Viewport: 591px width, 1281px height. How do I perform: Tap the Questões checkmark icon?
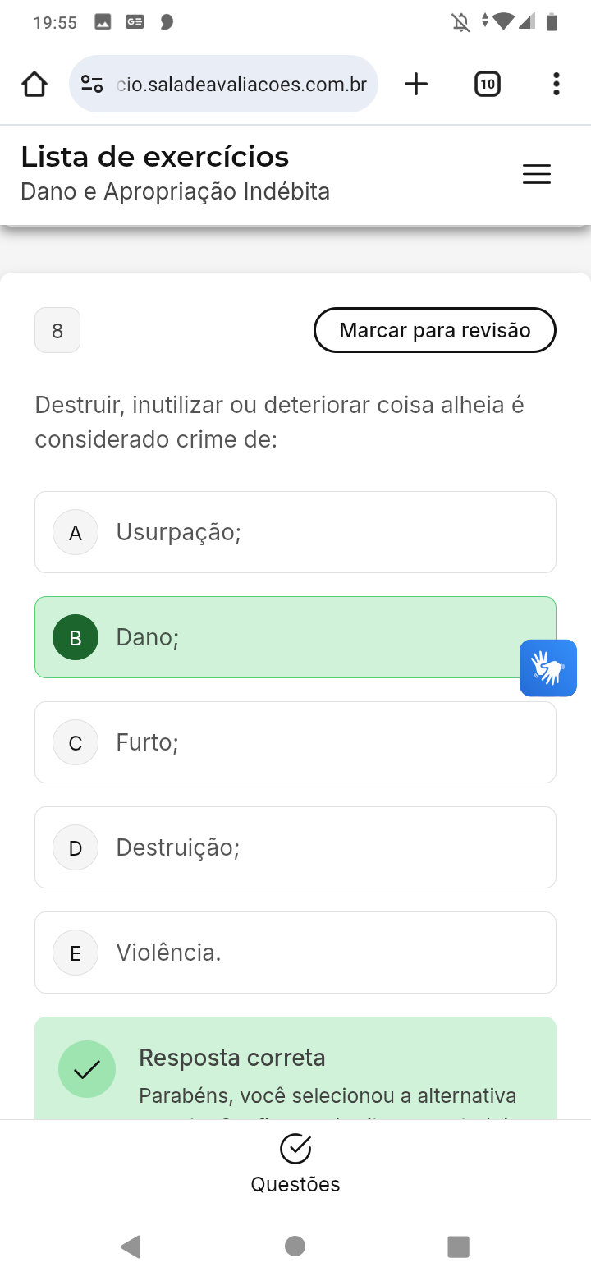click(x=295, y=1150)
